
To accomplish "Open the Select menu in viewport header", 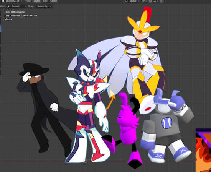I will click(37, 1).
